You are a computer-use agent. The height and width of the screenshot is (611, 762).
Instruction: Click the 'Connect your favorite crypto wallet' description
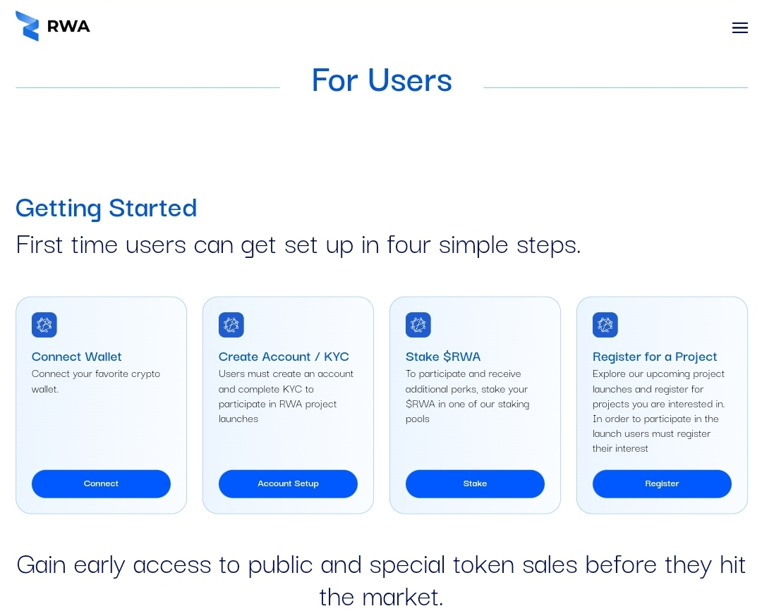(96, 381)
